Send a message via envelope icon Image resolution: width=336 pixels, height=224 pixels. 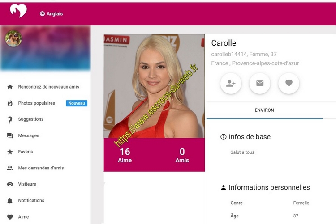260,83
